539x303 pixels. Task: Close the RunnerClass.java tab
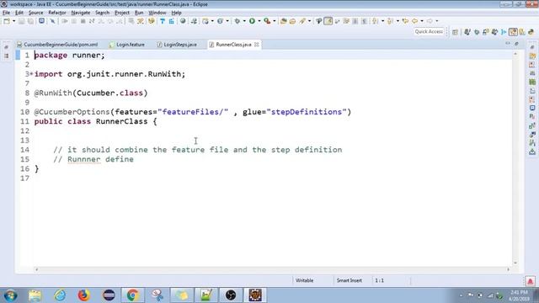pyautogui.click(x=256, y=45)
